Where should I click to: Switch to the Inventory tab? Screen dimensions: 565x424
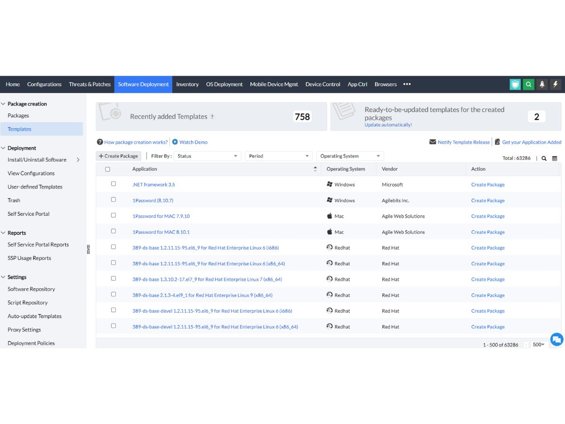[187, 84]
